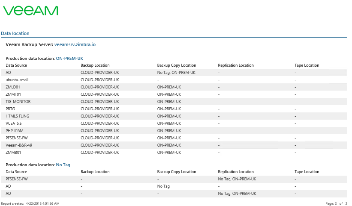Screen dimensions: 352x206
Task: Select the ZMLD01 data source row
Action: tap(174, 87)
